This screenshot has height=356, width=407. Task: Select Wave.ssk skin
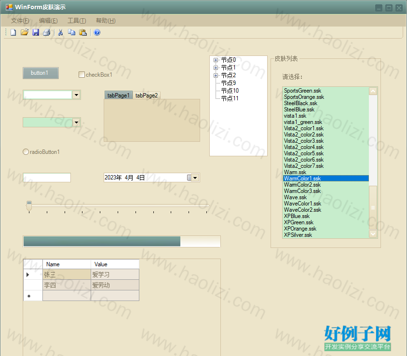point(326,197)
